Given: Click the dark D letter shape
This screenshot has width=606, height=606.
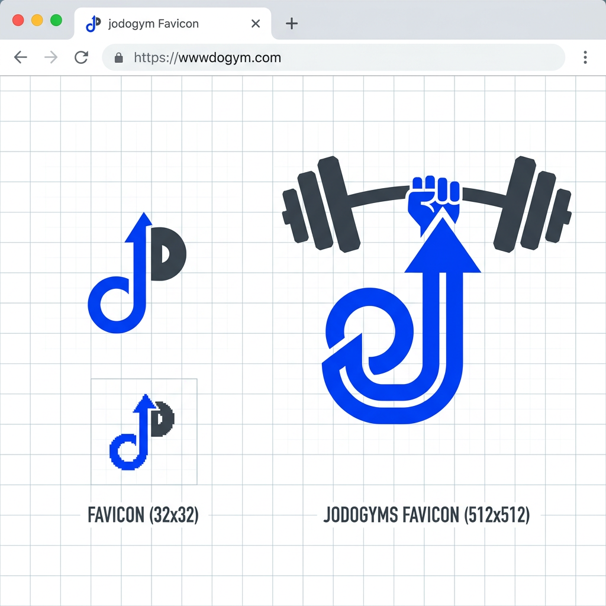Looking at the screenshot, I should pyautogui.click(x=168, y=254).
